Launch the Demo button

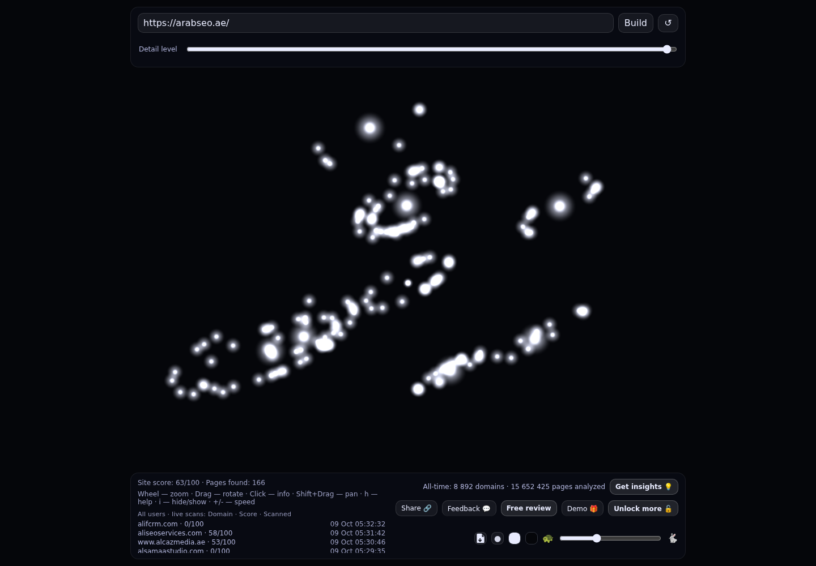(583, 508)
